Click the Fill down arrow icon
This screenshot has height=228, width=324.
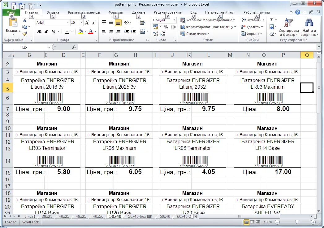pos(271,27)
